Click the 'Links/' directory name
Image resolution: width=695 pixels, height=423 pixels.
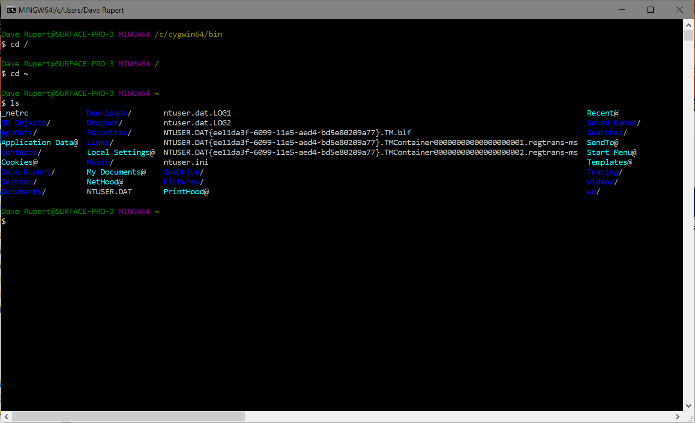coord(100,143)
